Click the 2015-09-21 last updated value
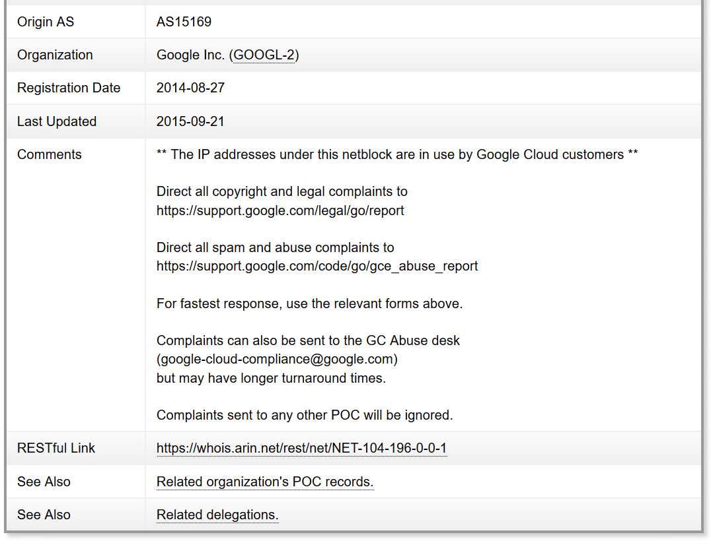Image resolution: width=711 pixels, height=545 pixels. 190,122
